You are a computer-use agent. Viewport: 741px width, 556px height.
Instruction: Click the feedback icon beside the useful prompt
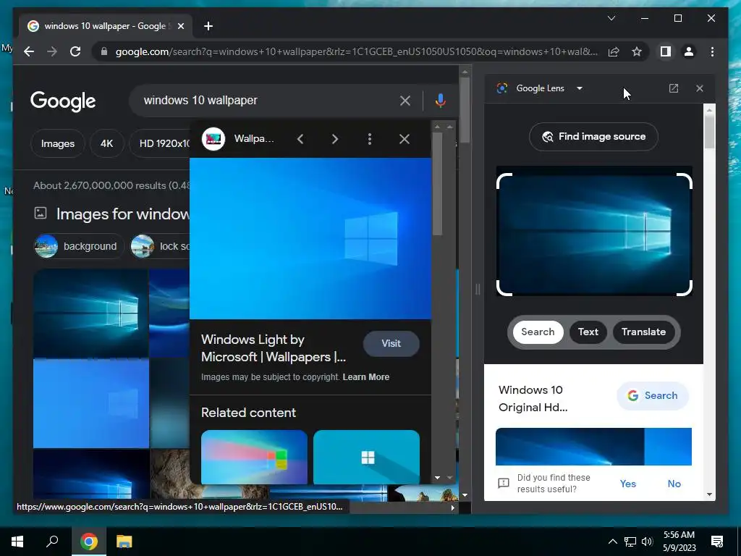point(504,483)
